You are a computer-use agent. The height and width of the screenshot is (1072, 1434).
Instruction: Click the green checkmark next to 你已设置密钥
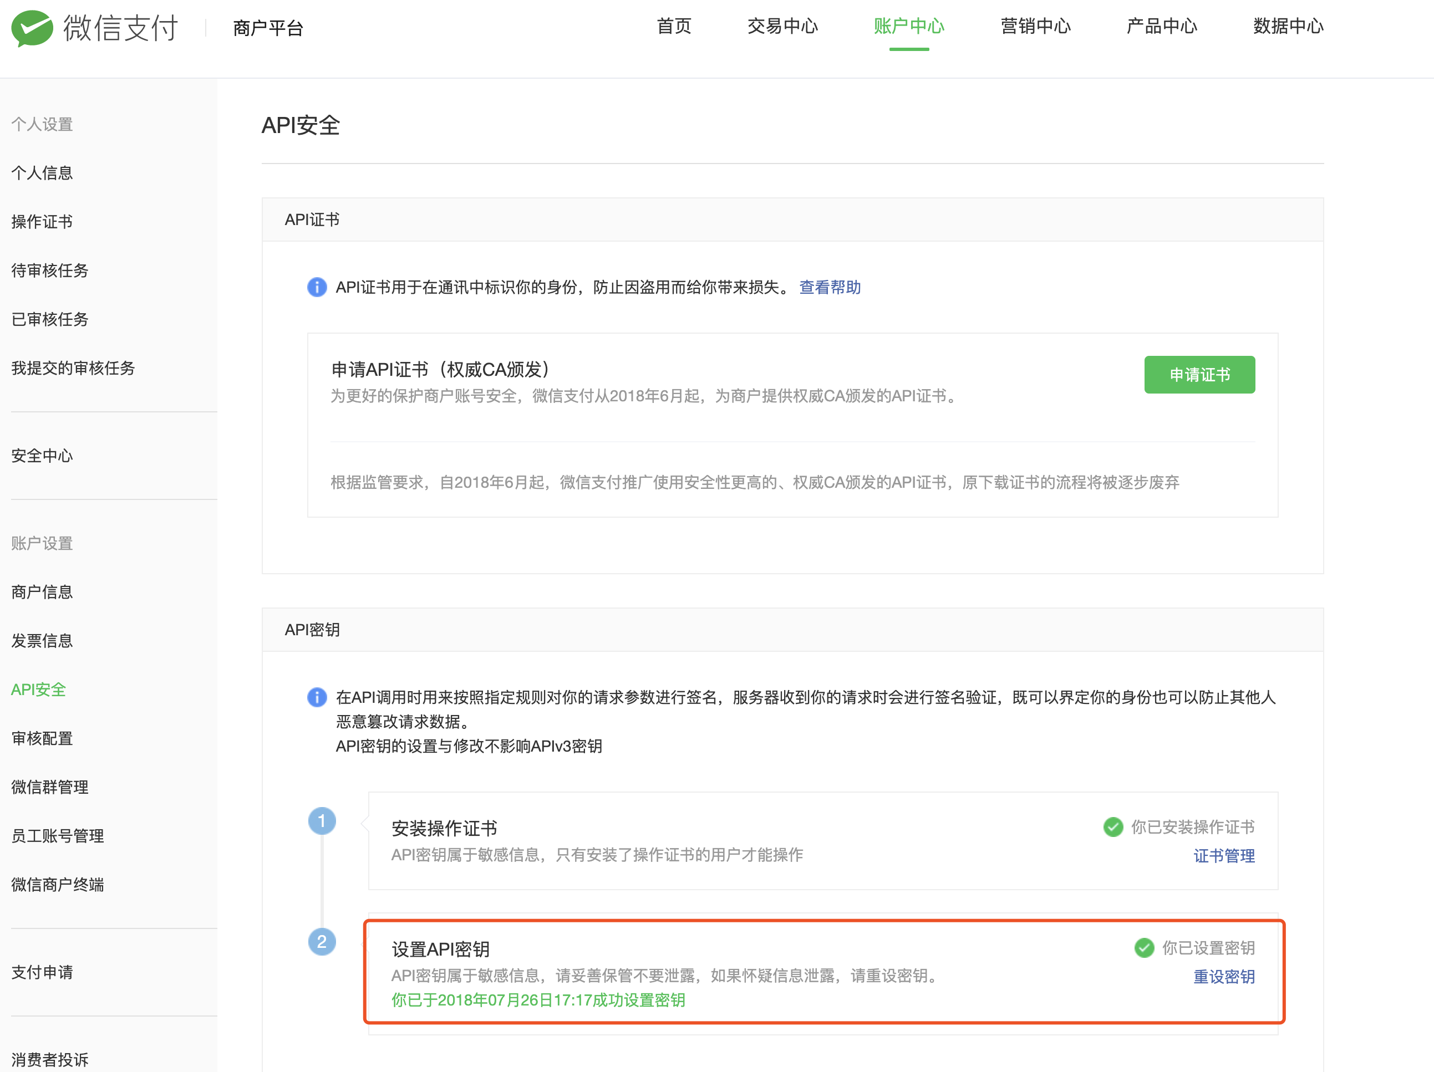pyautogui.click(x=1144, y=948)
